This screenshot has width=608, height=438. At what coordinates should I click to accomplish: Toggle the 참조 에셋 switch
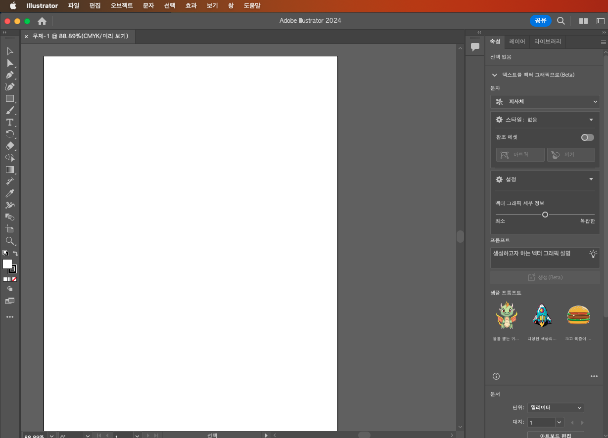(587, 137)
